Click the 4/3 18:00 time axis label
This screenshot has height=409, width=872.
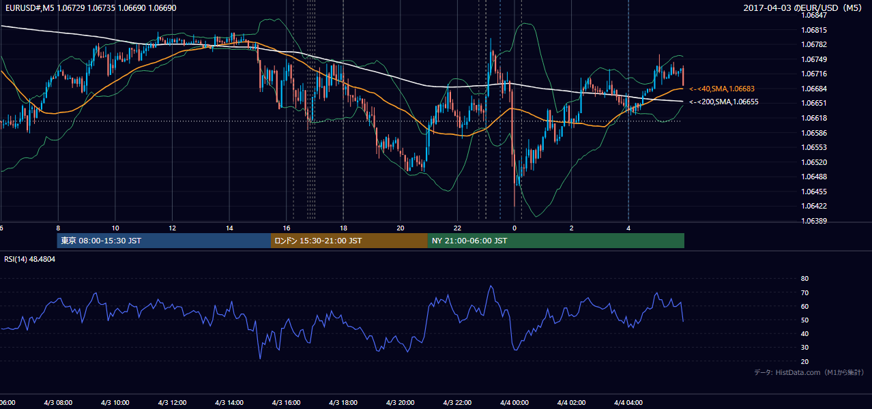click(x=343, y=403)
